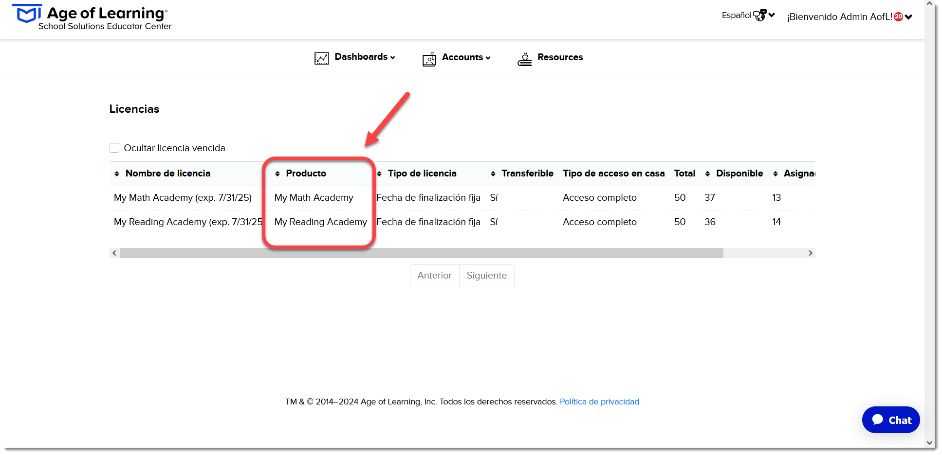This screenshot has width=942, height=455.
Task: Click Fecha de finalización fija in Reading row
Action: [x=428, y=222]
